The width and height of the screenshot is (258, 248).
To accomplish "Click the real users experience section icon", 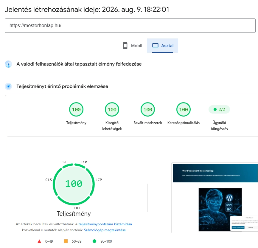I will pyautogui.click(x=8, y=64).
